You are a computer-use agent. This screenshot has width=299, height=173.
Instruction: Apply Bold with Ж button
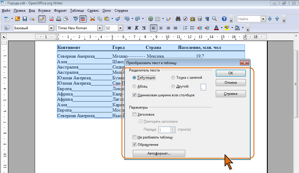[x=129, y=28]
